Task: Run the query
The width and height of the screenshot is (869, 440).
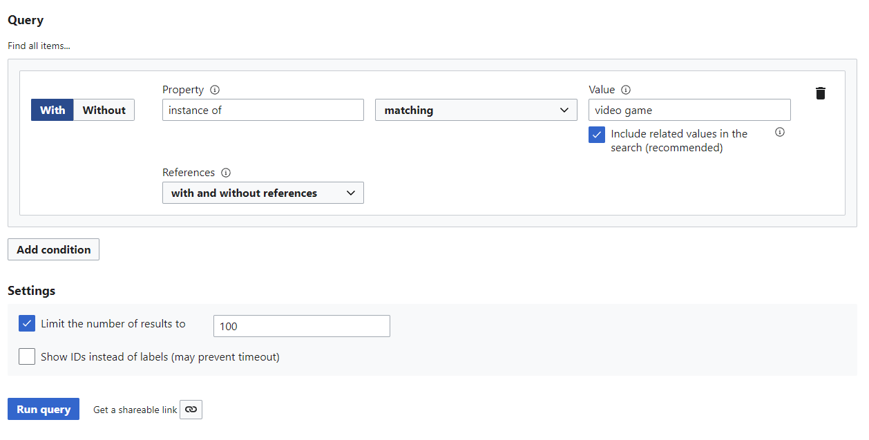Action: coord(44,410)
